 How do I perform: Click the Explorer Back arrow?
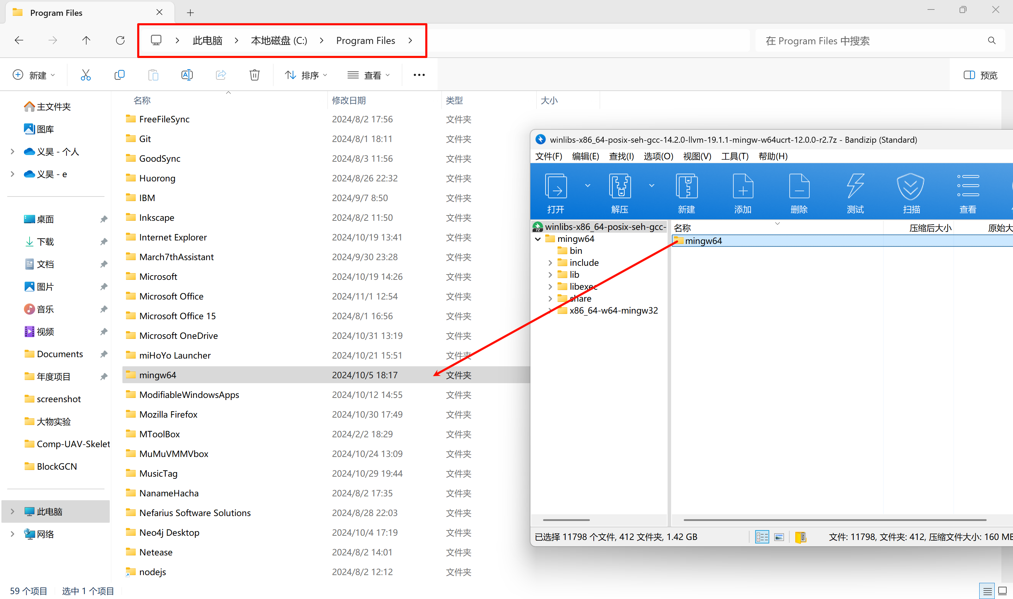click(19, 40)
